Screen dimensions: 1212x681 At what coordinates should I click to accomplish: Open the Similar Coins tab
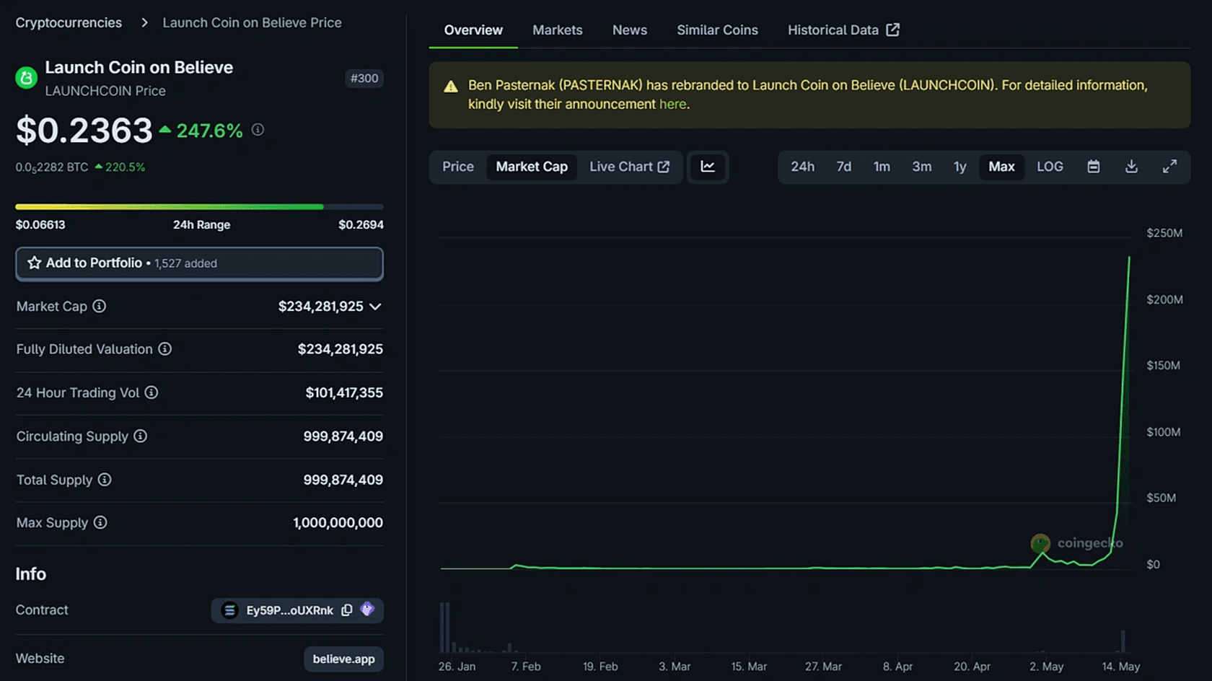click(717, 30)
